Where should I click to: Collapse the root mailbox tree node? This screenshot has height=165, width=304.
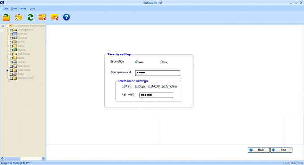(3, 26)
